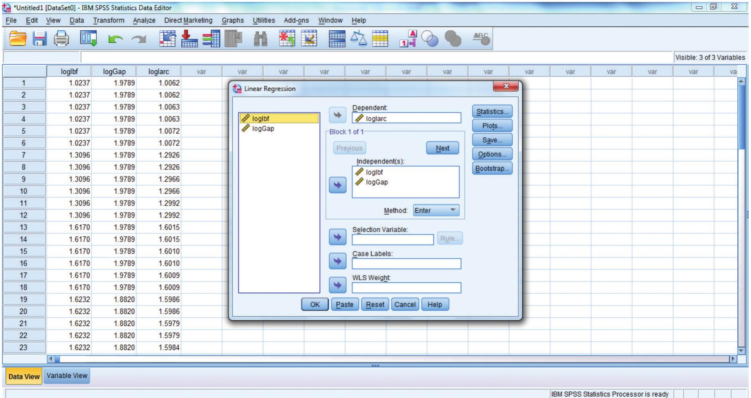The height and width of the screenshot is (398, 751).
Task: Click the Spell Check ABC icon
Action: tap(481, 39)
